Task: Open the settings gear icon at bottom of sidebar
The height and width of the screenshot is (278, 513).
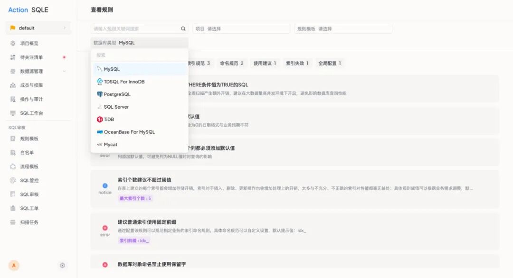Action: tap(63, 265)
